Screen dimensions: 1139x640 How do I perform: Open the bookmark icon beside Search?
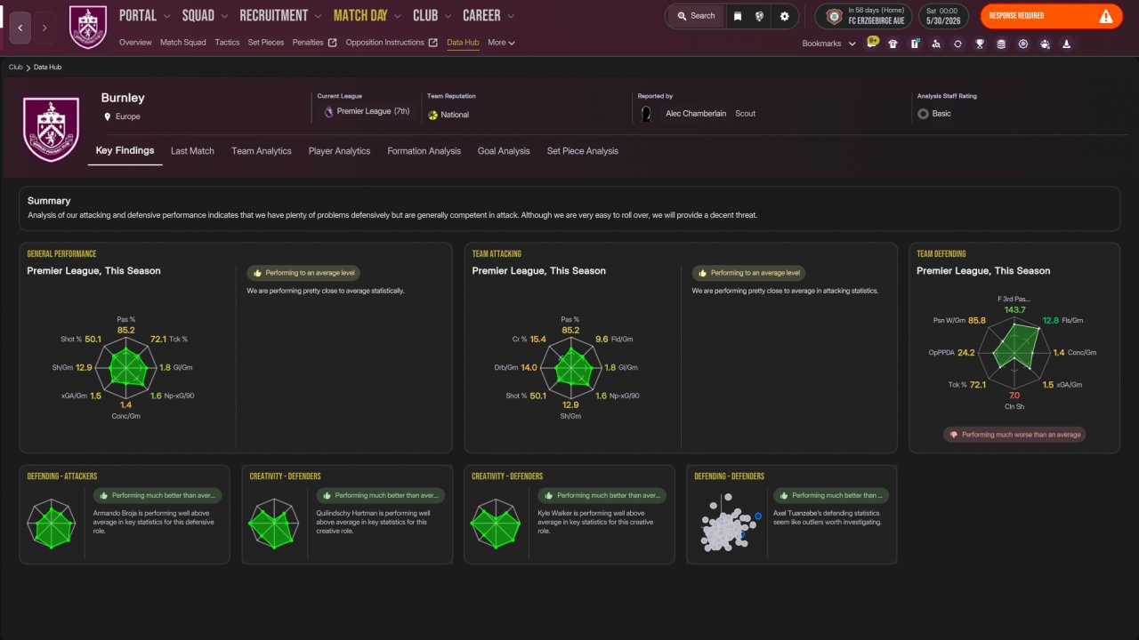(x=738, y=16)
